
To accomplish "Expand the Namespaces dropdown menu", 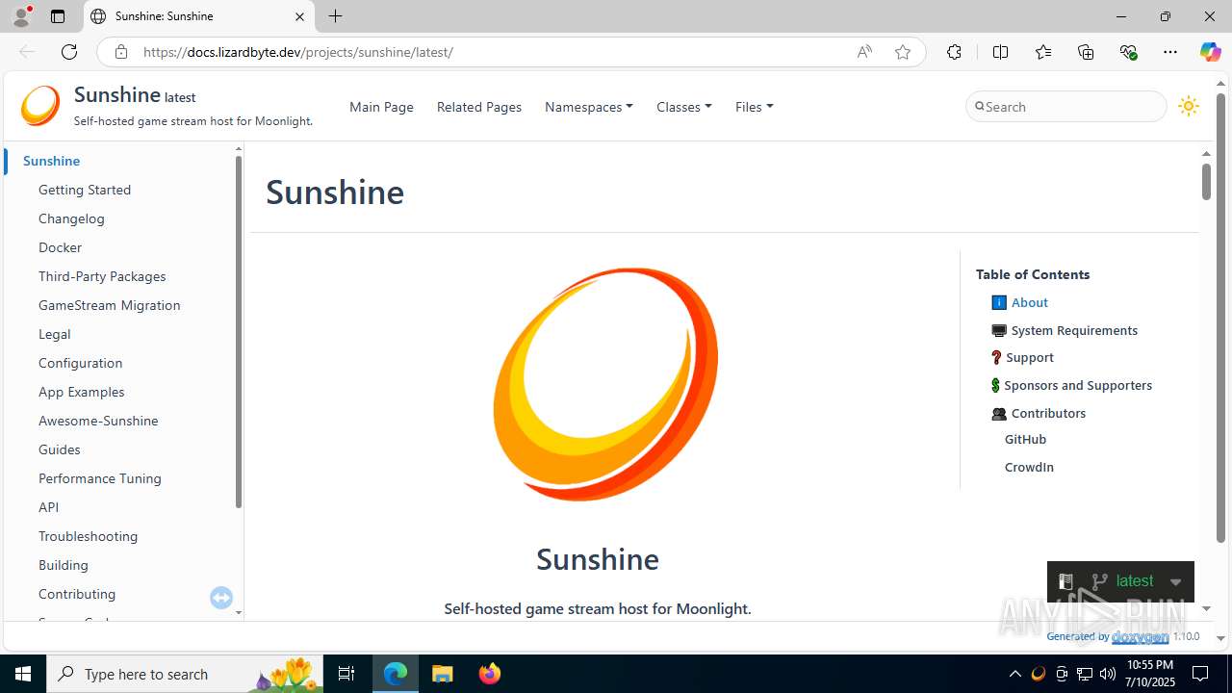I will [589, 107].
